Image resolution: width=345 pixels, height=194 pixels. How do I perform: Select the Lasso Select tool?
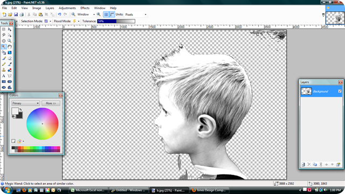[x=4, y=35]
